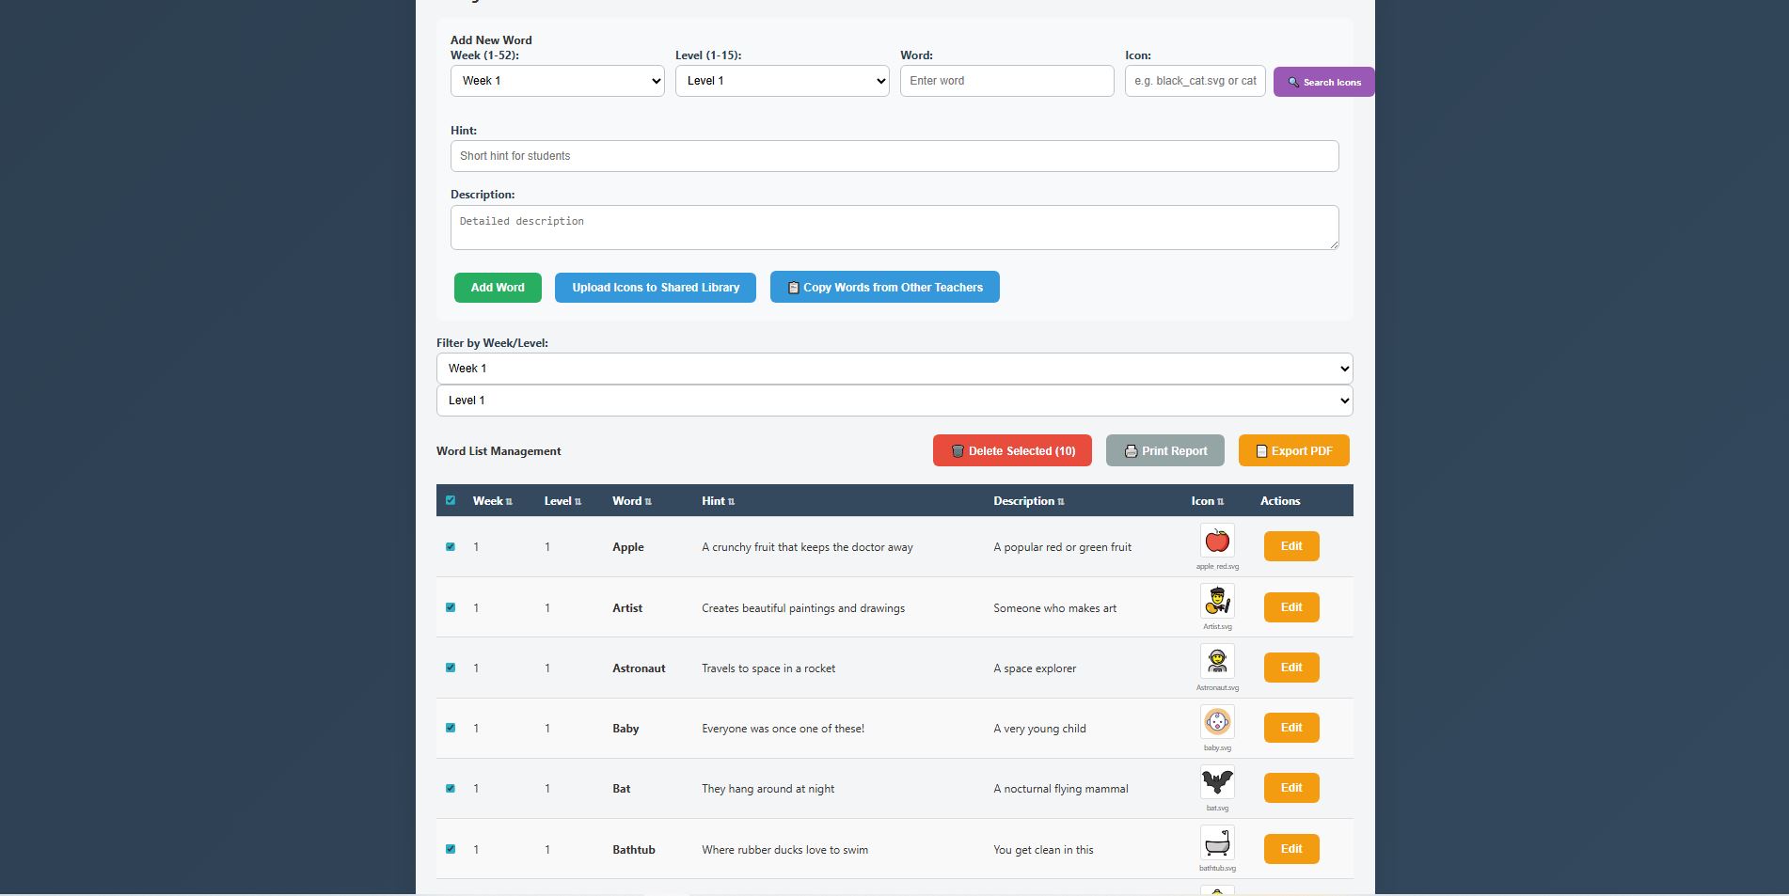
Task: Uncheck the select-all header checkbox
Action: (451, 500)
